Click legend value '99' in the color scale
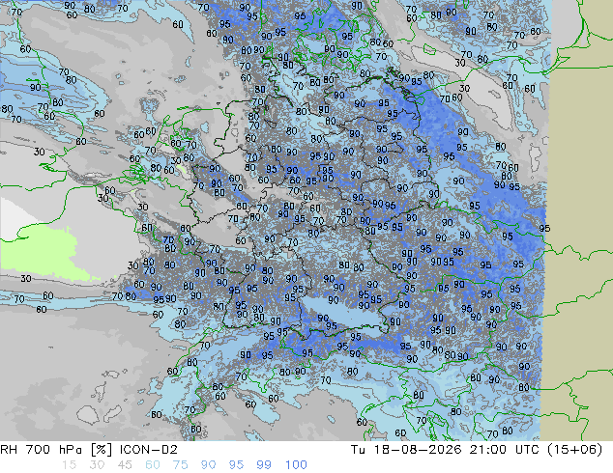This screenshot has height=473, width=613. click(264, 465)
